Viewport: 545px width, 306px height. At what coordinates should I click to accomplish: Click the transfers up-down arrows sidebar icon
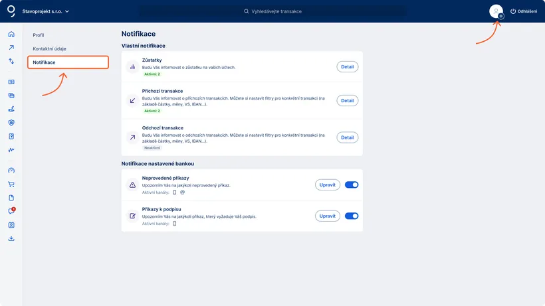coord(11,61)
